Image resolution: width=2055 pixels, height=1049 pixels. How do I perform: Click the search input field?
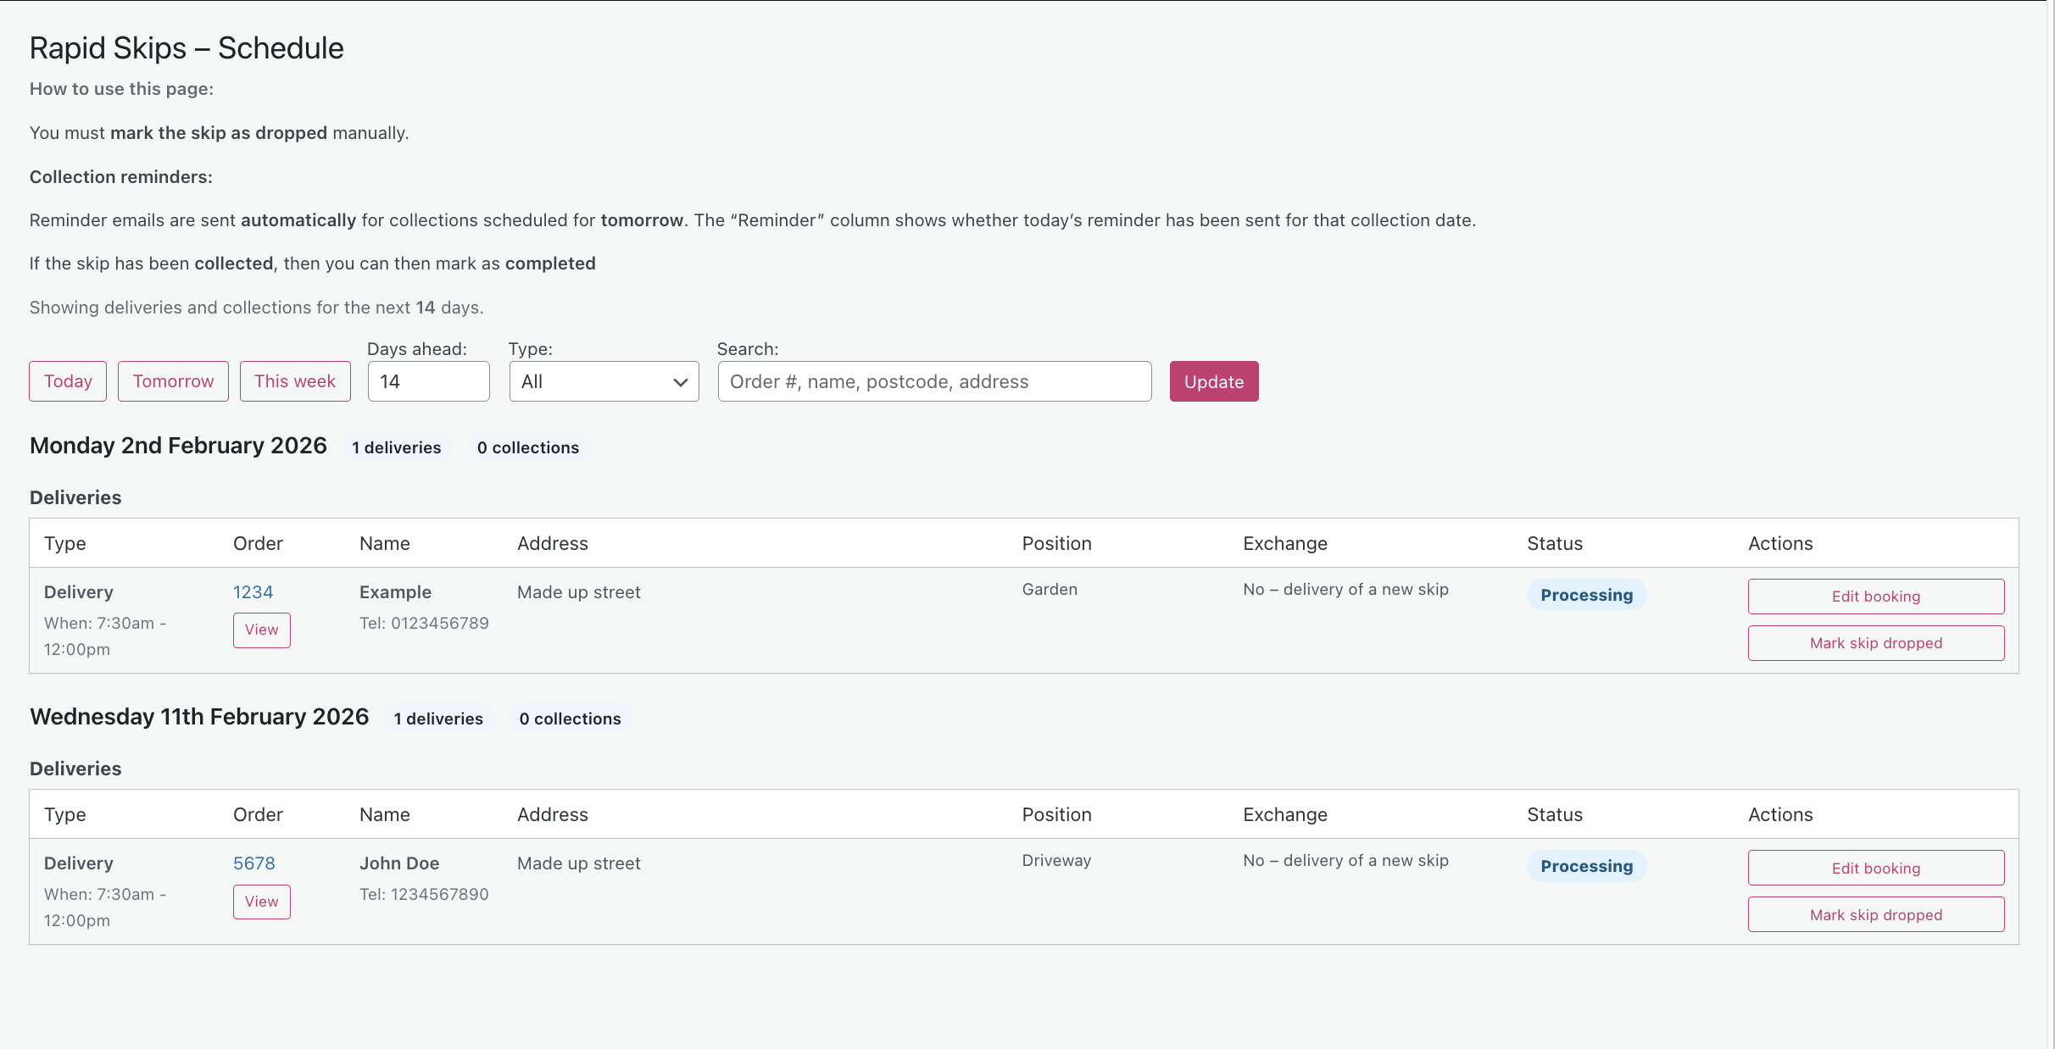933,381
